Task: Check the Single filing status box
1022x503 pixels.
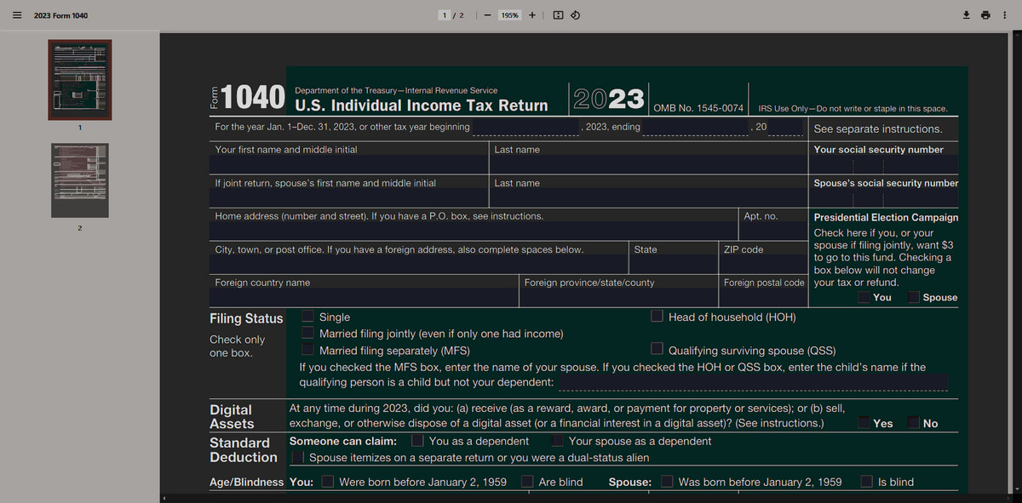Action: pyautogui.click(x=307, y=317)
